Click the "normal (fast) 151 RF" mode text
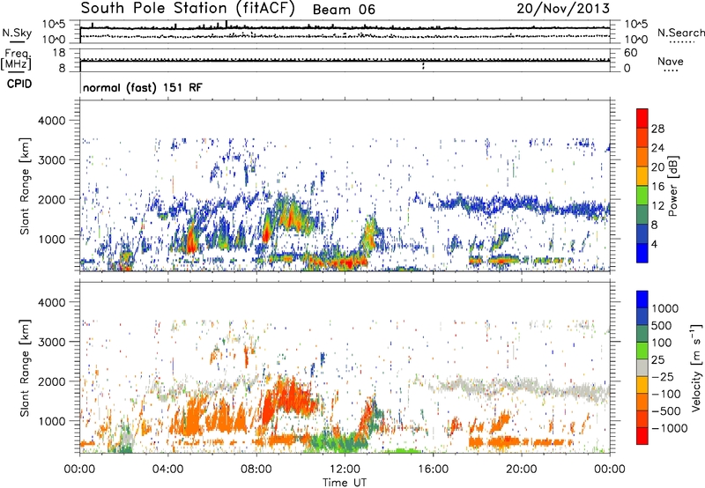 pos(143,87)
